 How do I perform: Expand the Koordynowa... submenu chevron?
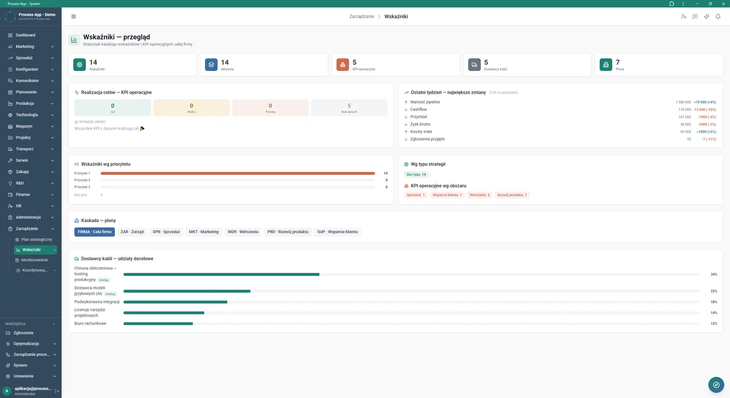click(55, 270)
